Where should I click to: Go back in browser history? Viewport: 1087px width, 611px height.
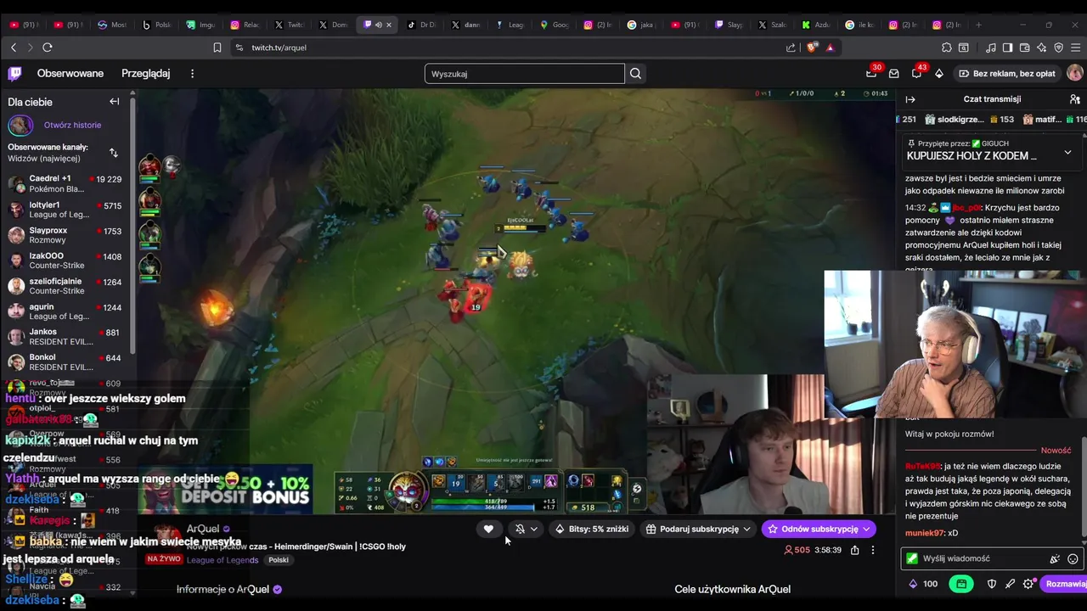click(x=14, y=48)
